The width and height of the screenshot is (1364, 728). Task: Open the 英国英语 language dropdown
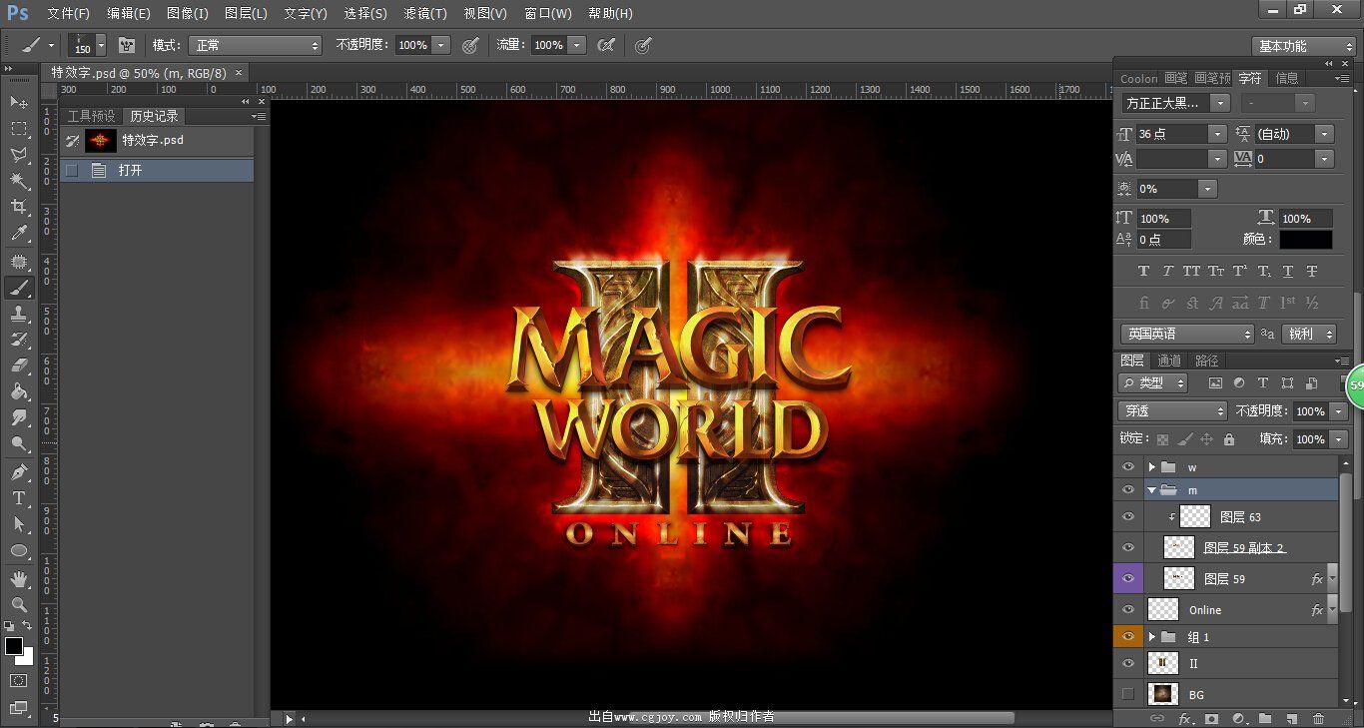pos(1186,334)
